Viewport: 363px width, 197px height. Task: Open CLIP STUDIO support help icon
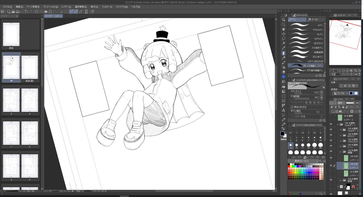tap(92, 11)
